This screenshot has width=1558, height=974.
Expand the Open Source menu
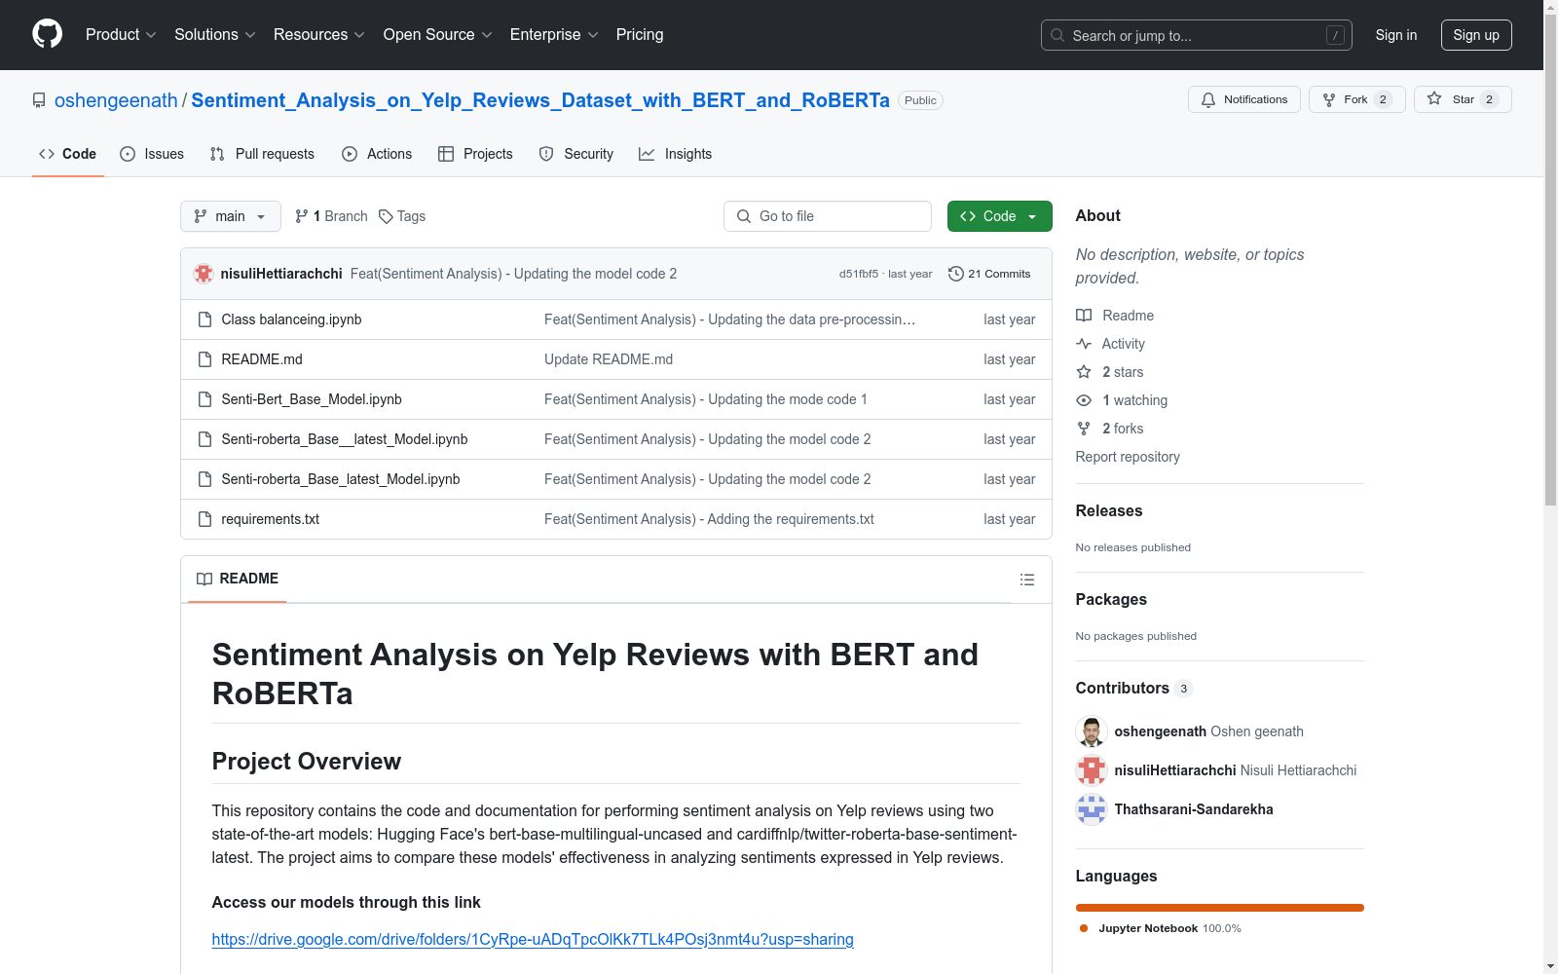point(437,35)
